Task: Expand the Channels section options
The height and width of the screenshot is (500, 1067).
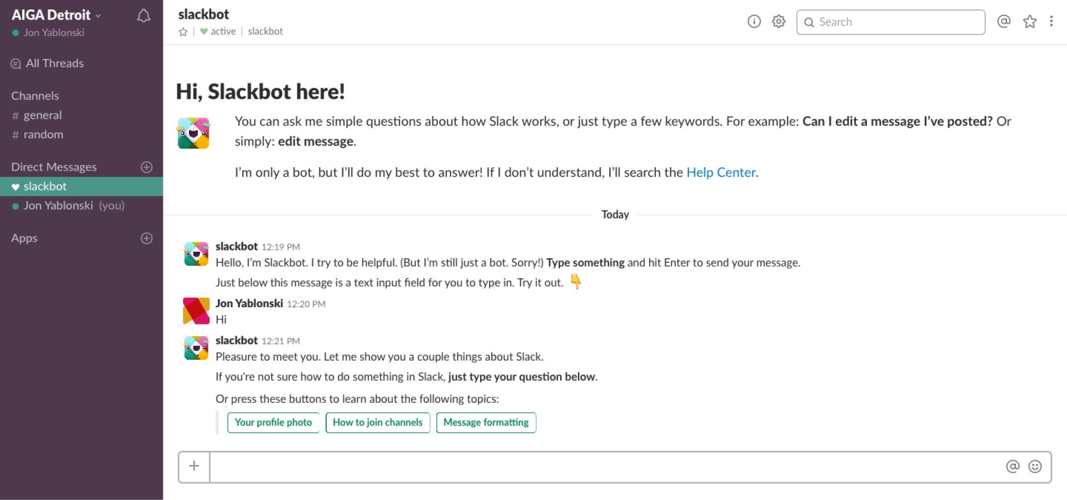Action: (x=35, y=96)
